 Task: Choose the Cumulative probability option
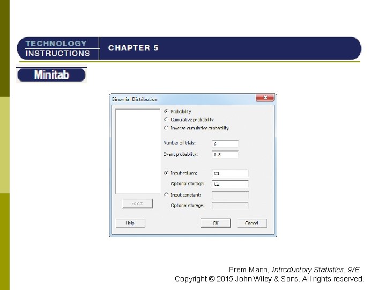point(166,120)
